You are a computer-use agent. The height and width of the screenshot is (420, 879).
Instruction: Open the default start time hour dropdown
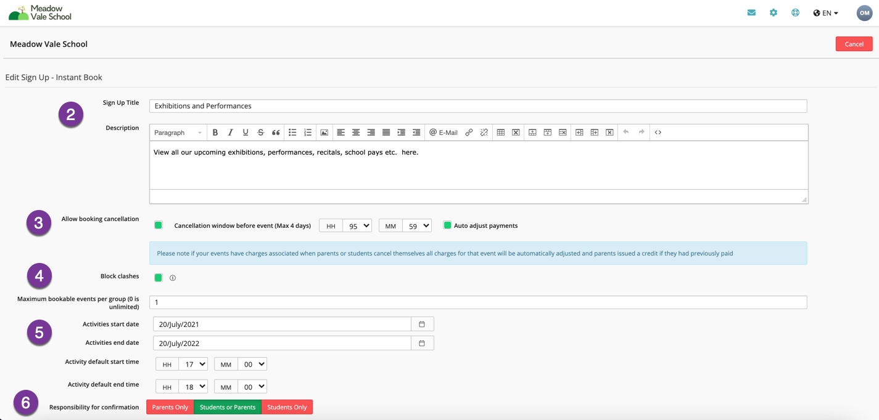coord(193,365)
